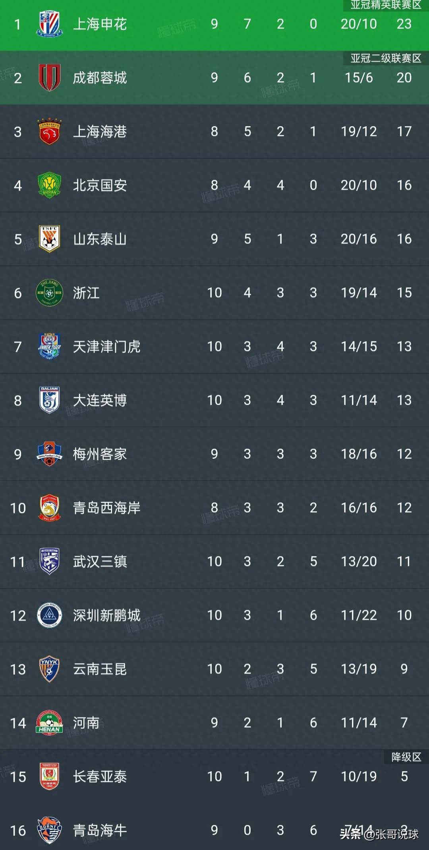Tap the Shandong Taishan team crest
Screen dimensions: 429x850
click(x=49, y=239)
